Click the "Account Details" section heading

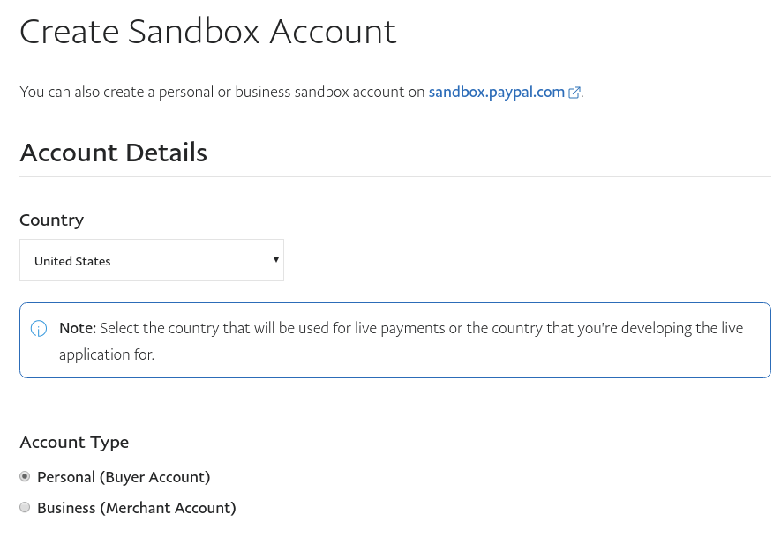pyautogui.click(x=113, y=152)
